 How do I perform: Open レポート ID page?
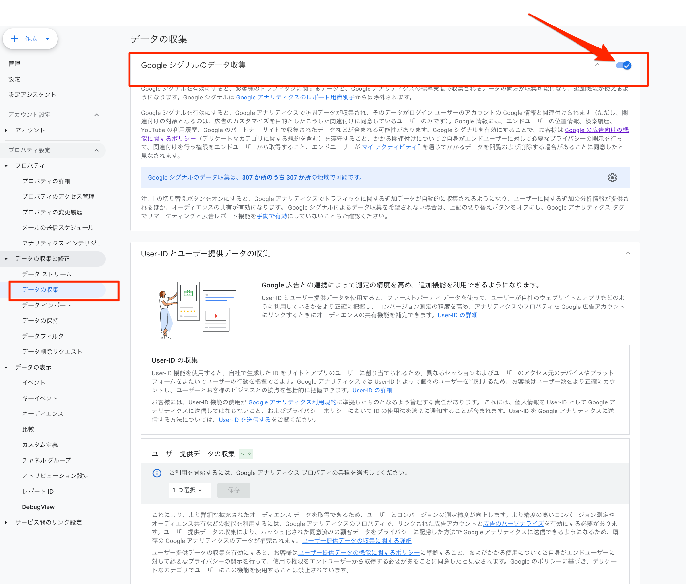(38, 491)
